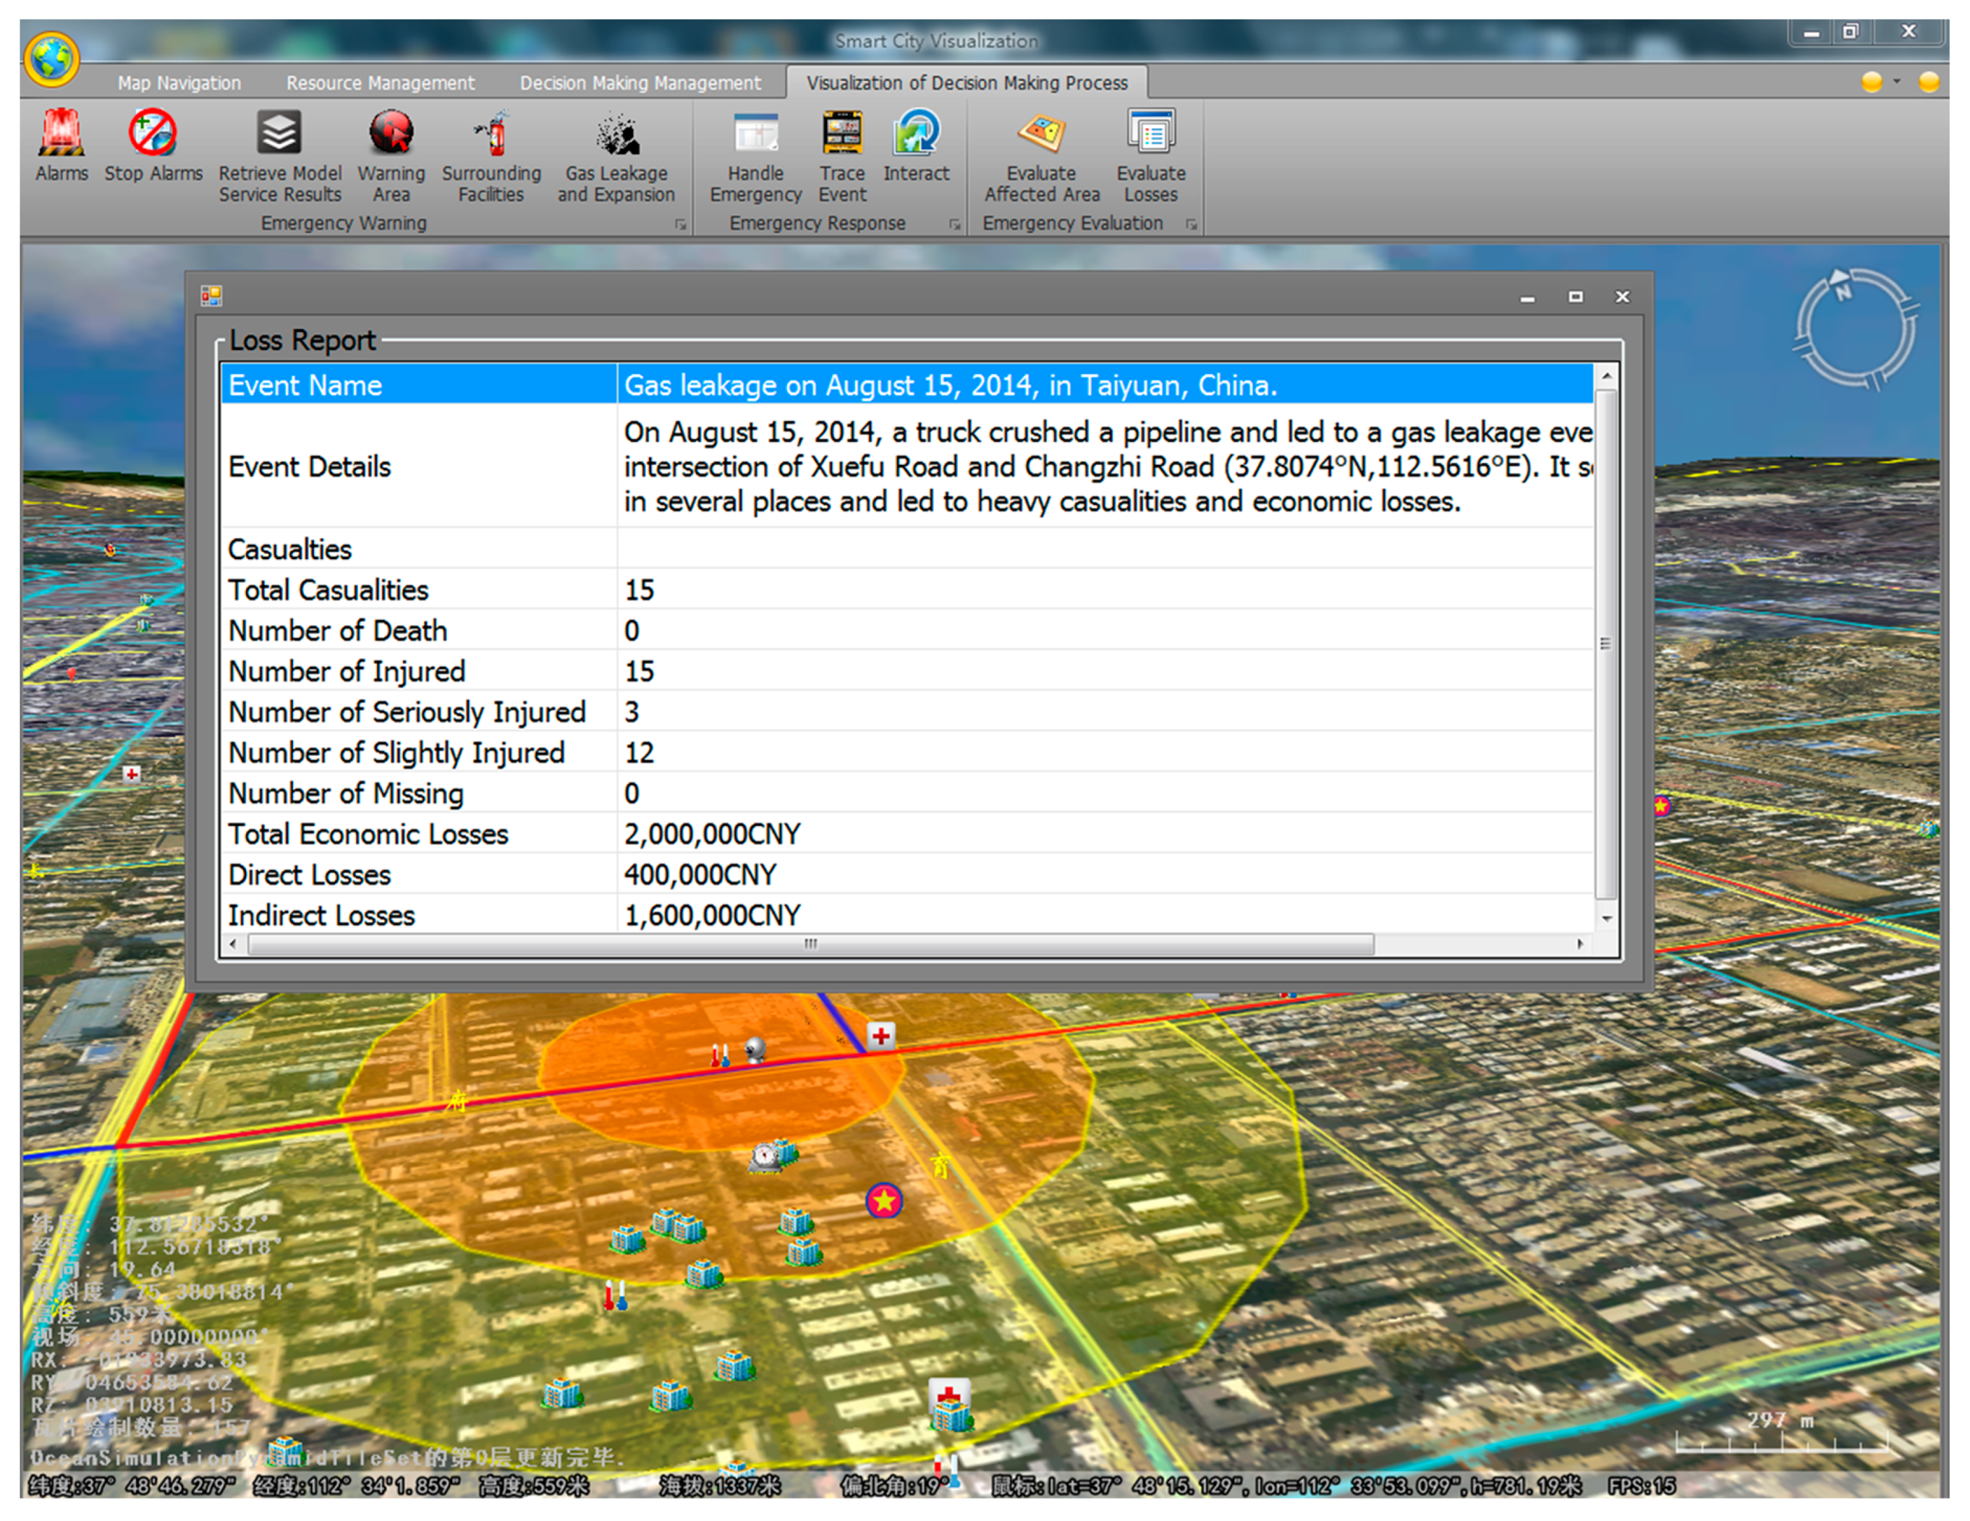Viewport: 1970px width, 1521px height.
Task: Open the dropdown arrow next to yellow orb
Action: tap(1897, 81)
